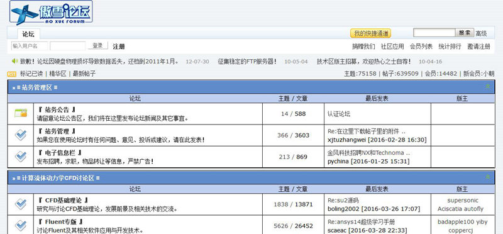Open 统计排行 menu link
503x234 pixels.
[x=450, y=47]
